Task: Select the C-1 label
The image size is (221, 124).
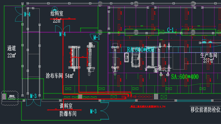Action: [x=170, y=30]
